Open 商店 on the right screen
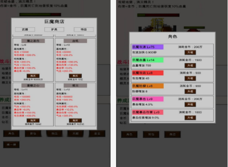Image resolution: width=228 pixels, height=167 pixels. 172,135
